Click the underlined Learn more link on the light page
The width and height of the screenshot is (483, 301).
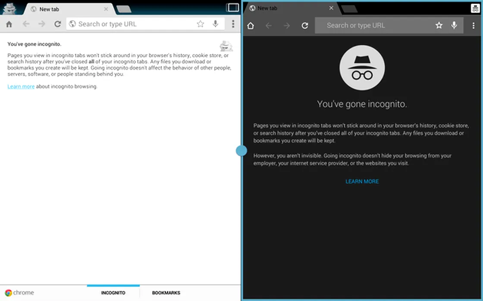[x=21, y=86]
